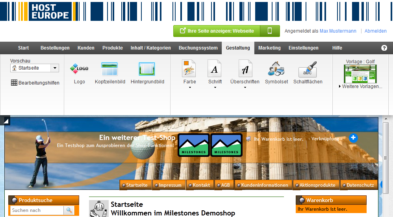The width and height of the screenshot is (393, 217).
Task: Open the Logo design tool
Action: tap(80, 74)
